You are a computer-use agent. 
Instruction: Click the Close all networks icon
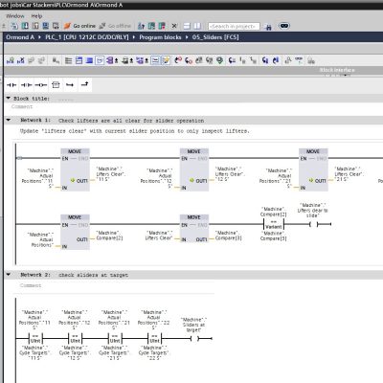tap(89, 60)
